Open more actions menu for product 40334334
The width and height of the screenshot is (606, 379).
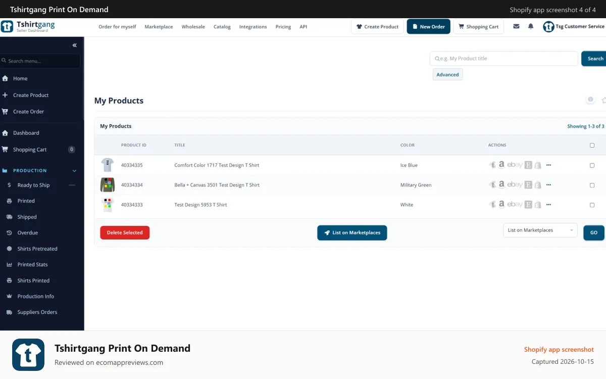coord(548,185)
